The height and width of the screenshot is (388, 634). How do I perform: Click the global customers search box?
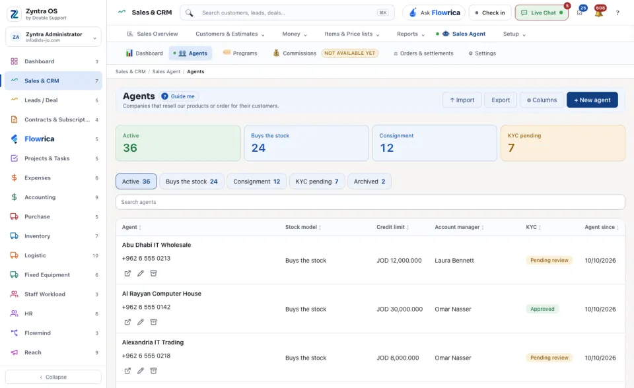pyautogui.click(x=287, y=13)
